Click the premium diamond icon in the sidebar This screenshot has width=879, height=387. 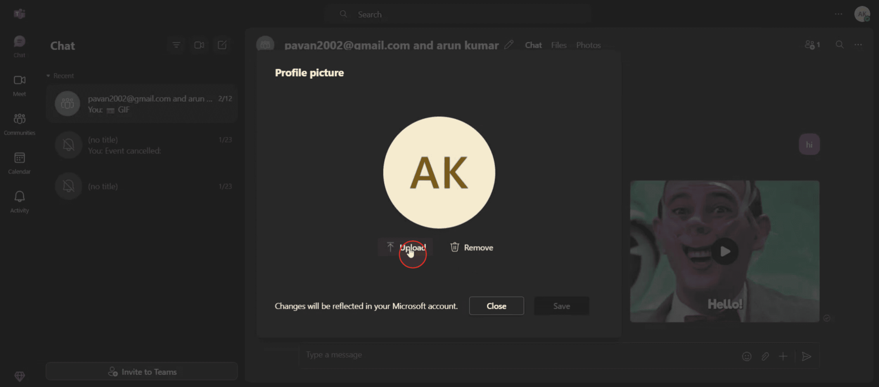[x=20, y=376]
